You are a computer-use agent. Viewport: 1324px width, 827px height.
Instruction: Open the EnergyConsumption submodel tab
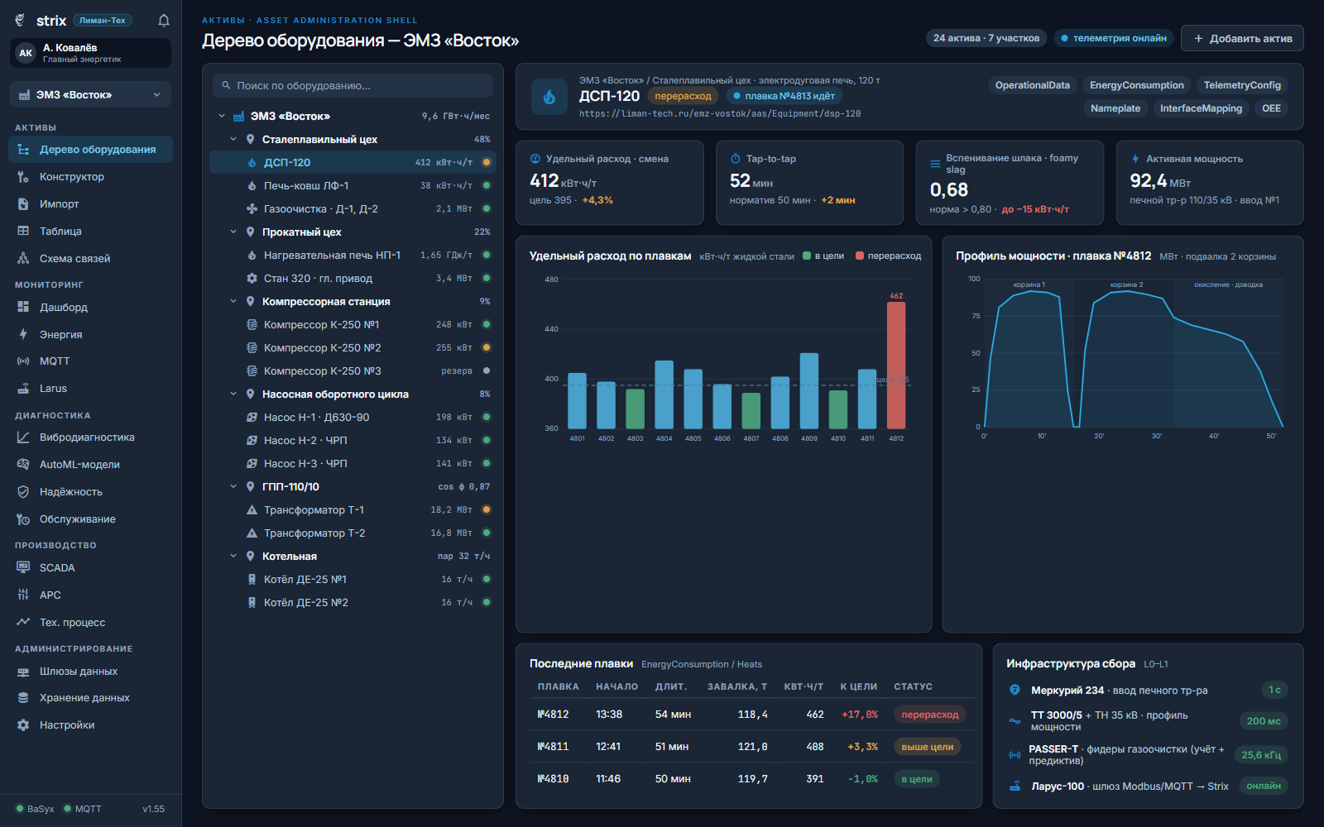pos(1136,85)
